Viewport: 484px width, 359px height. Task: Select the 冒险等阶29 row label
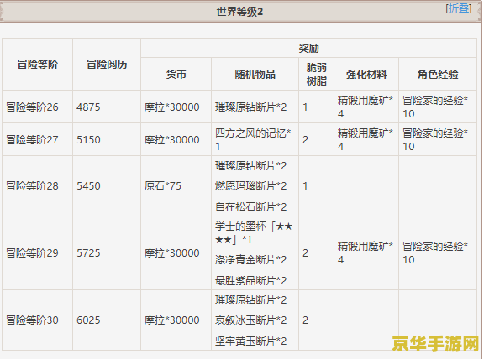pyautogui.click(x=32, y=253)
